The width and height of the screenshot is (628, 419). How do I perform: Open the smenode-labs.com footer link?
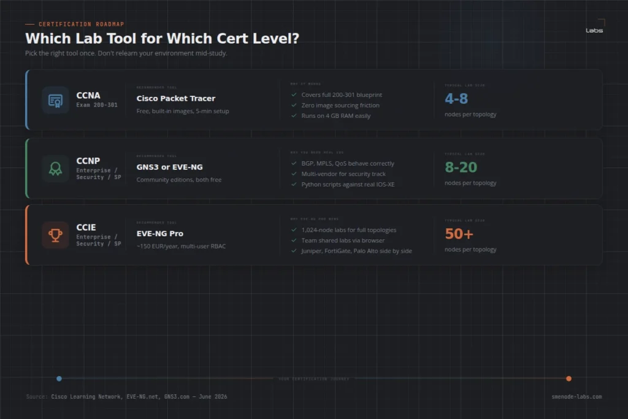tap(576, 396)
